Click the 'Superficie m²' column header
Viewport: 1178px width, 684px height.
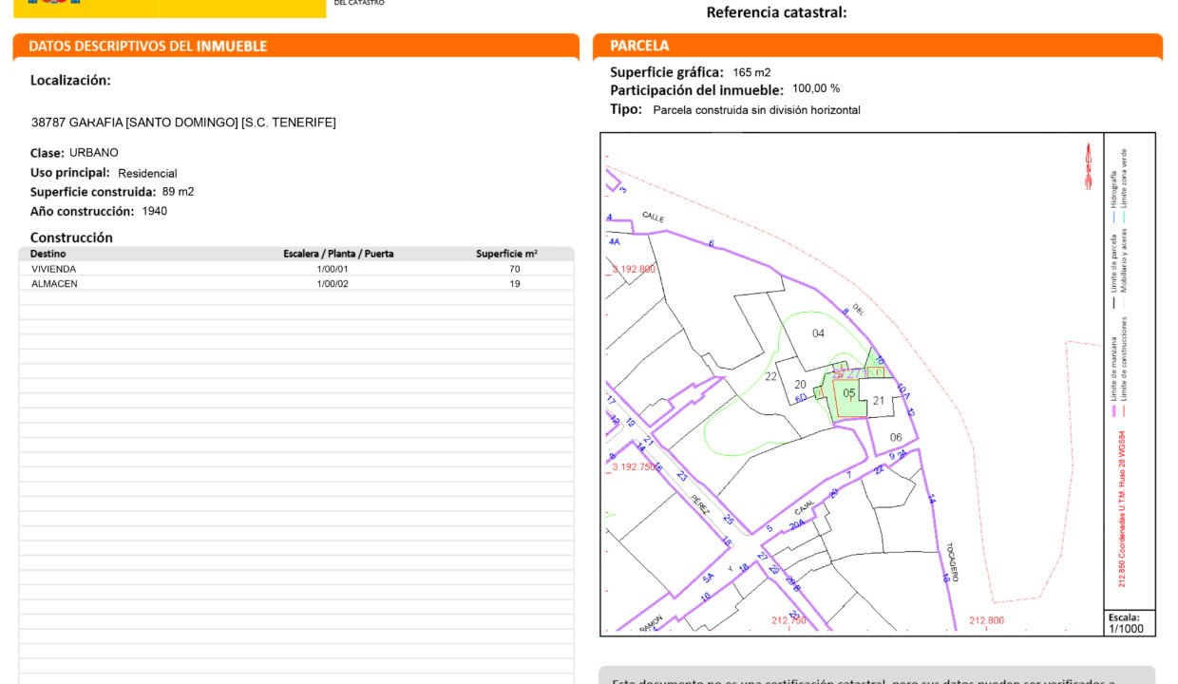[x=506, y=254]
